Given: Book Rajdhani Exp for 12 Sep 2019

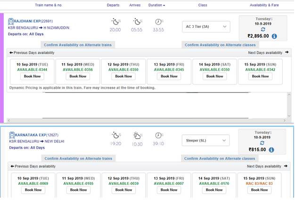Looking at the screenshot, I should (123, 76).
